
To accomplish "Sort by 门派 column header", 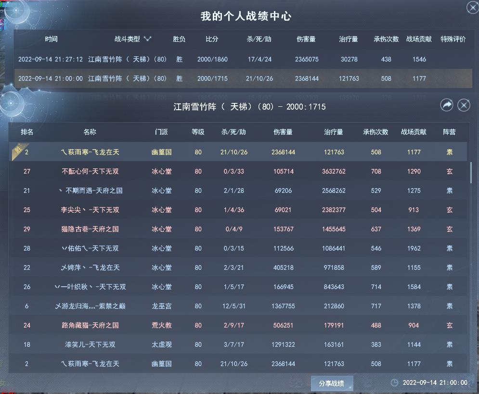I will click(x=161, y=132).
